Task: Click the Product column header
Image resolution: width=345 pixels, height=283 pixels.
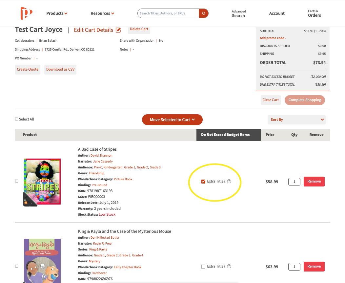Action: 30,135
